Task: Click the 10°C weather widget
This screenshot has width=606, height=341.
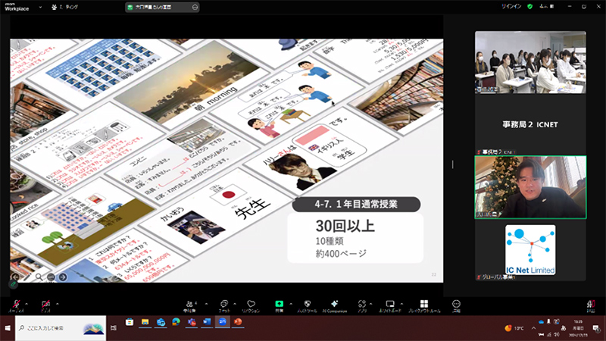Action: (514, 328)
